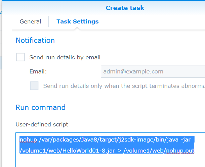Switch to the General tab

pos(30,21)
